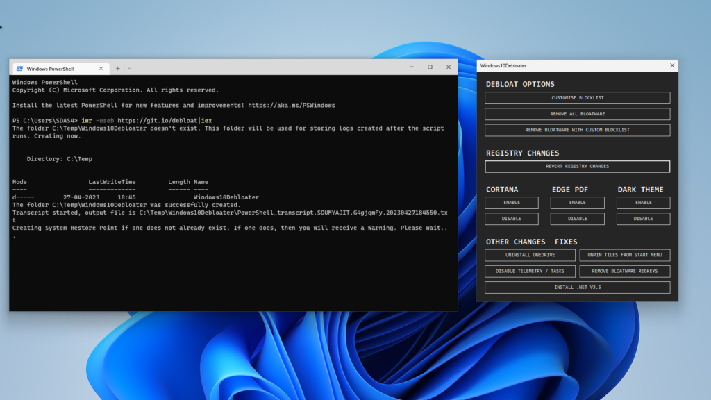The height and width of the screenshot is (400, 711).
Task: Click the '27-04-2023' date in the listing
Action: [81, 197]
